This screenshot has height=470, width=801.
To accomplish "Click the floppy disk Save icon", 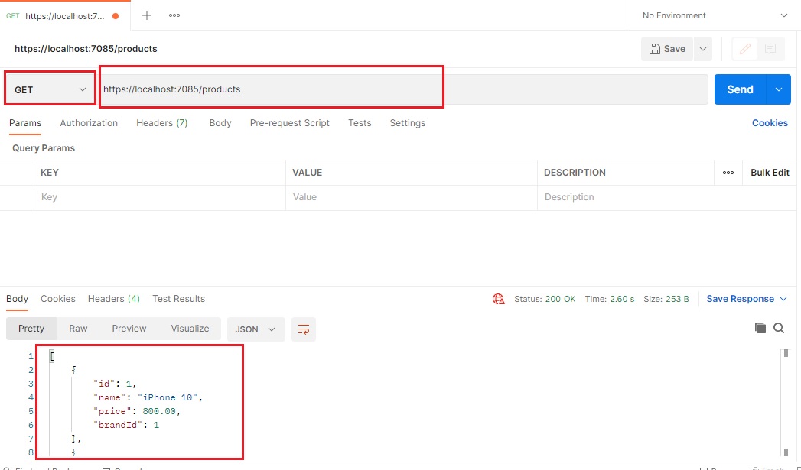I will coord(654,49).
